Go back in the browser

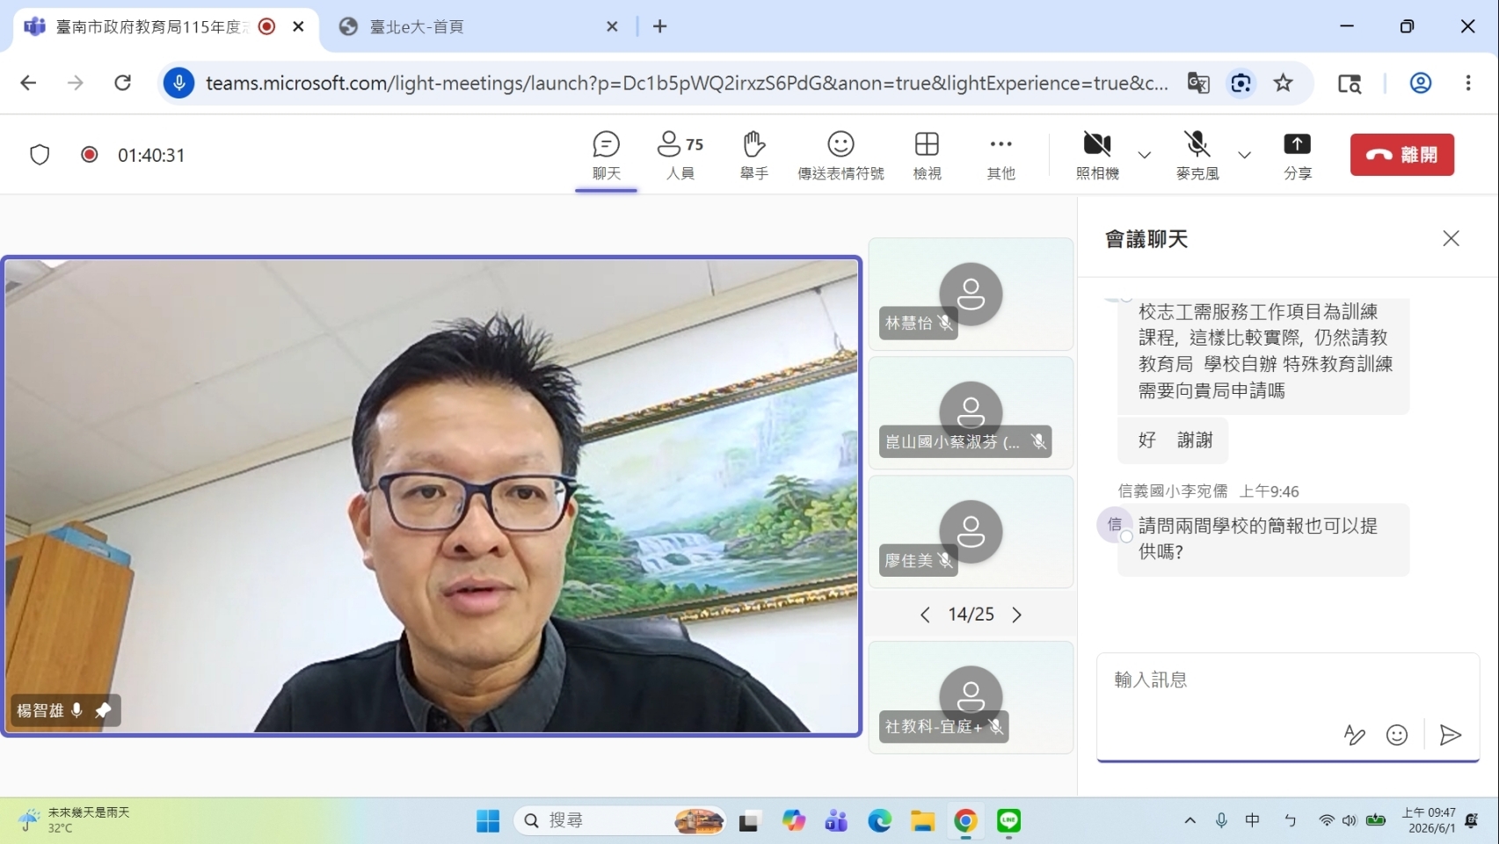click(x=28, y=83)
